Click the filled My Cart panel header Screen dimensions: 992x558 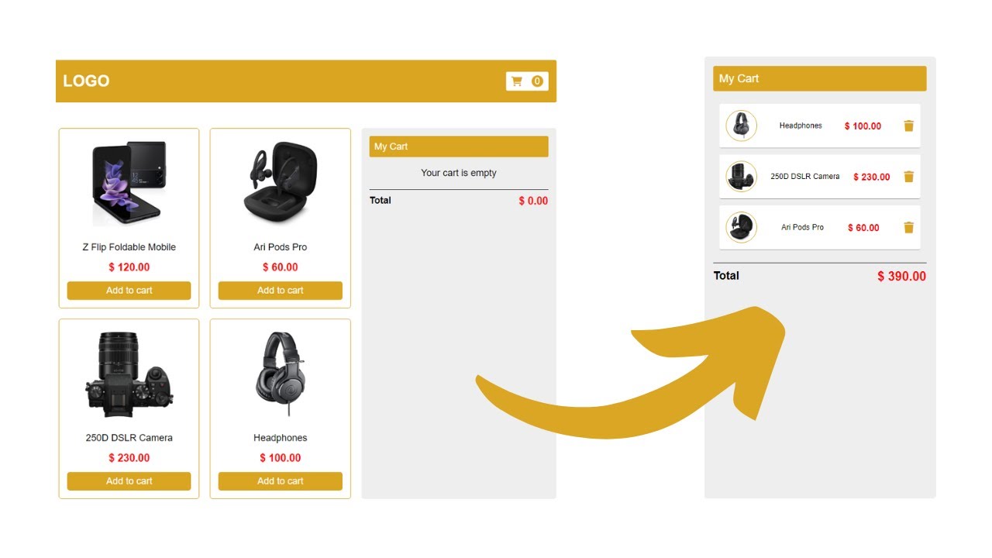[820, 78]
